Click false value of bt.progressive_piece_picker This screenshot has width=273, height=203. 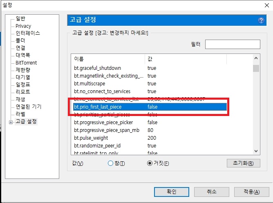(152, 122)
